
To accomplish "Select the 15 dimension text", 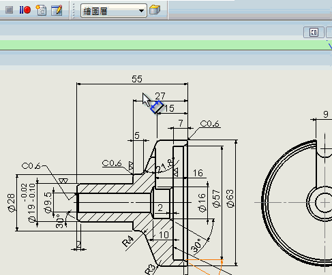I will 169,108.
